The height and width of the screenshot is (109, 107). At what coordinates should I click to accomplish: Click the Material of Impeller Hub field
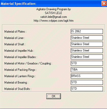(87, 50)
